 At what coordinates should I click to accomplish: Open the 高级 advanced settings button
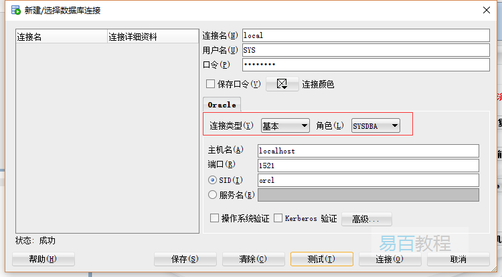(x=366, y=219)
